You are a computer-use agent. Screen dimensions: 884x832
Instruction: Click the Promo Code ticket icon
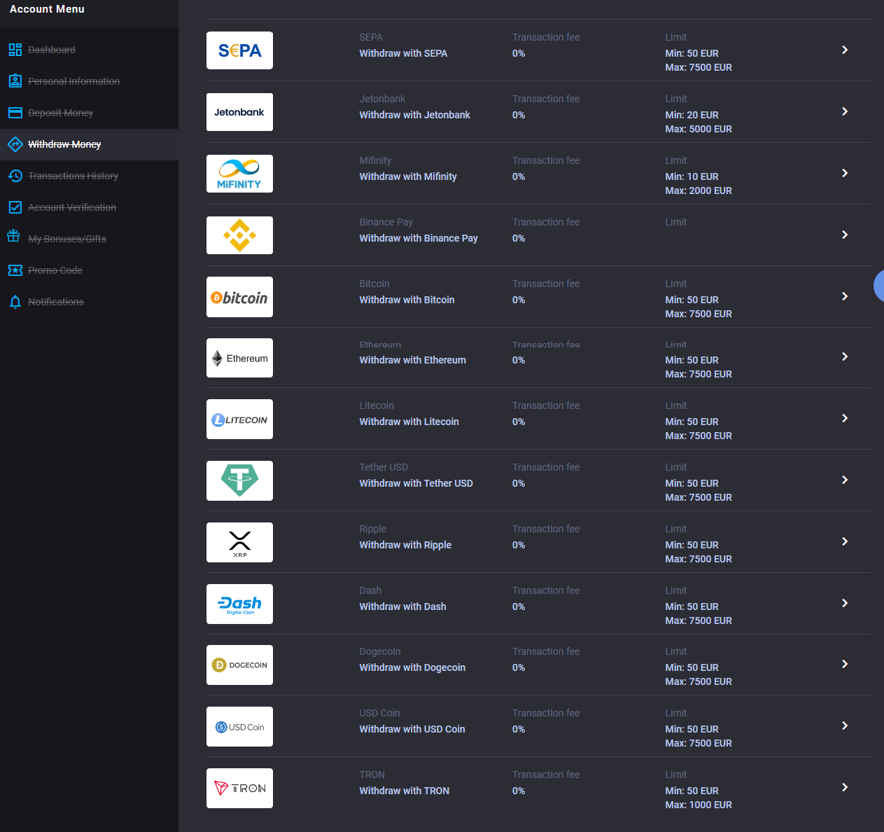[x=15, y=270]
